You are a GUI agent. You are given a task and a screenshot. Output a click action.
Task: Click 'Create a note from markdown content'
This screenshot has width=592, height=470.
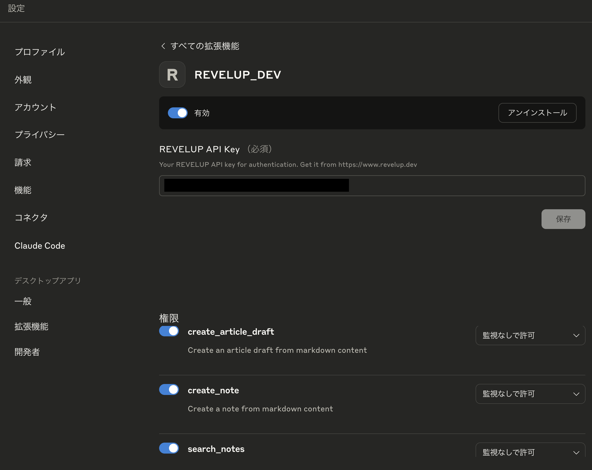[260, 409]
